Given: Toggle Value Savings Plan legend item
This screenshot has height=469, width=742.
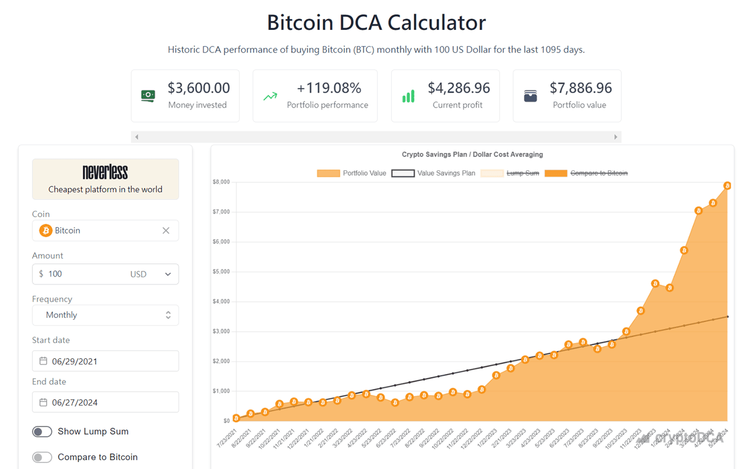Looking at the screenshot, I should point(433,173).
